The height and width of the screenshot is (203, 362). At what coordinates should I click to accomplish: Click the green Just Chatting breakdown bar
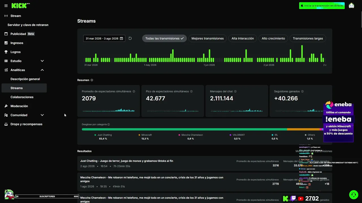tap(184, 129)
